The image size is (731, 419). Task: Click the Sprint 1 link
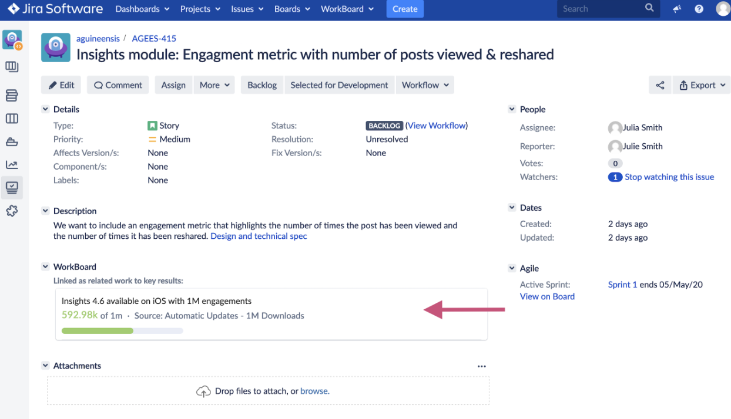[x=622, y=285]
